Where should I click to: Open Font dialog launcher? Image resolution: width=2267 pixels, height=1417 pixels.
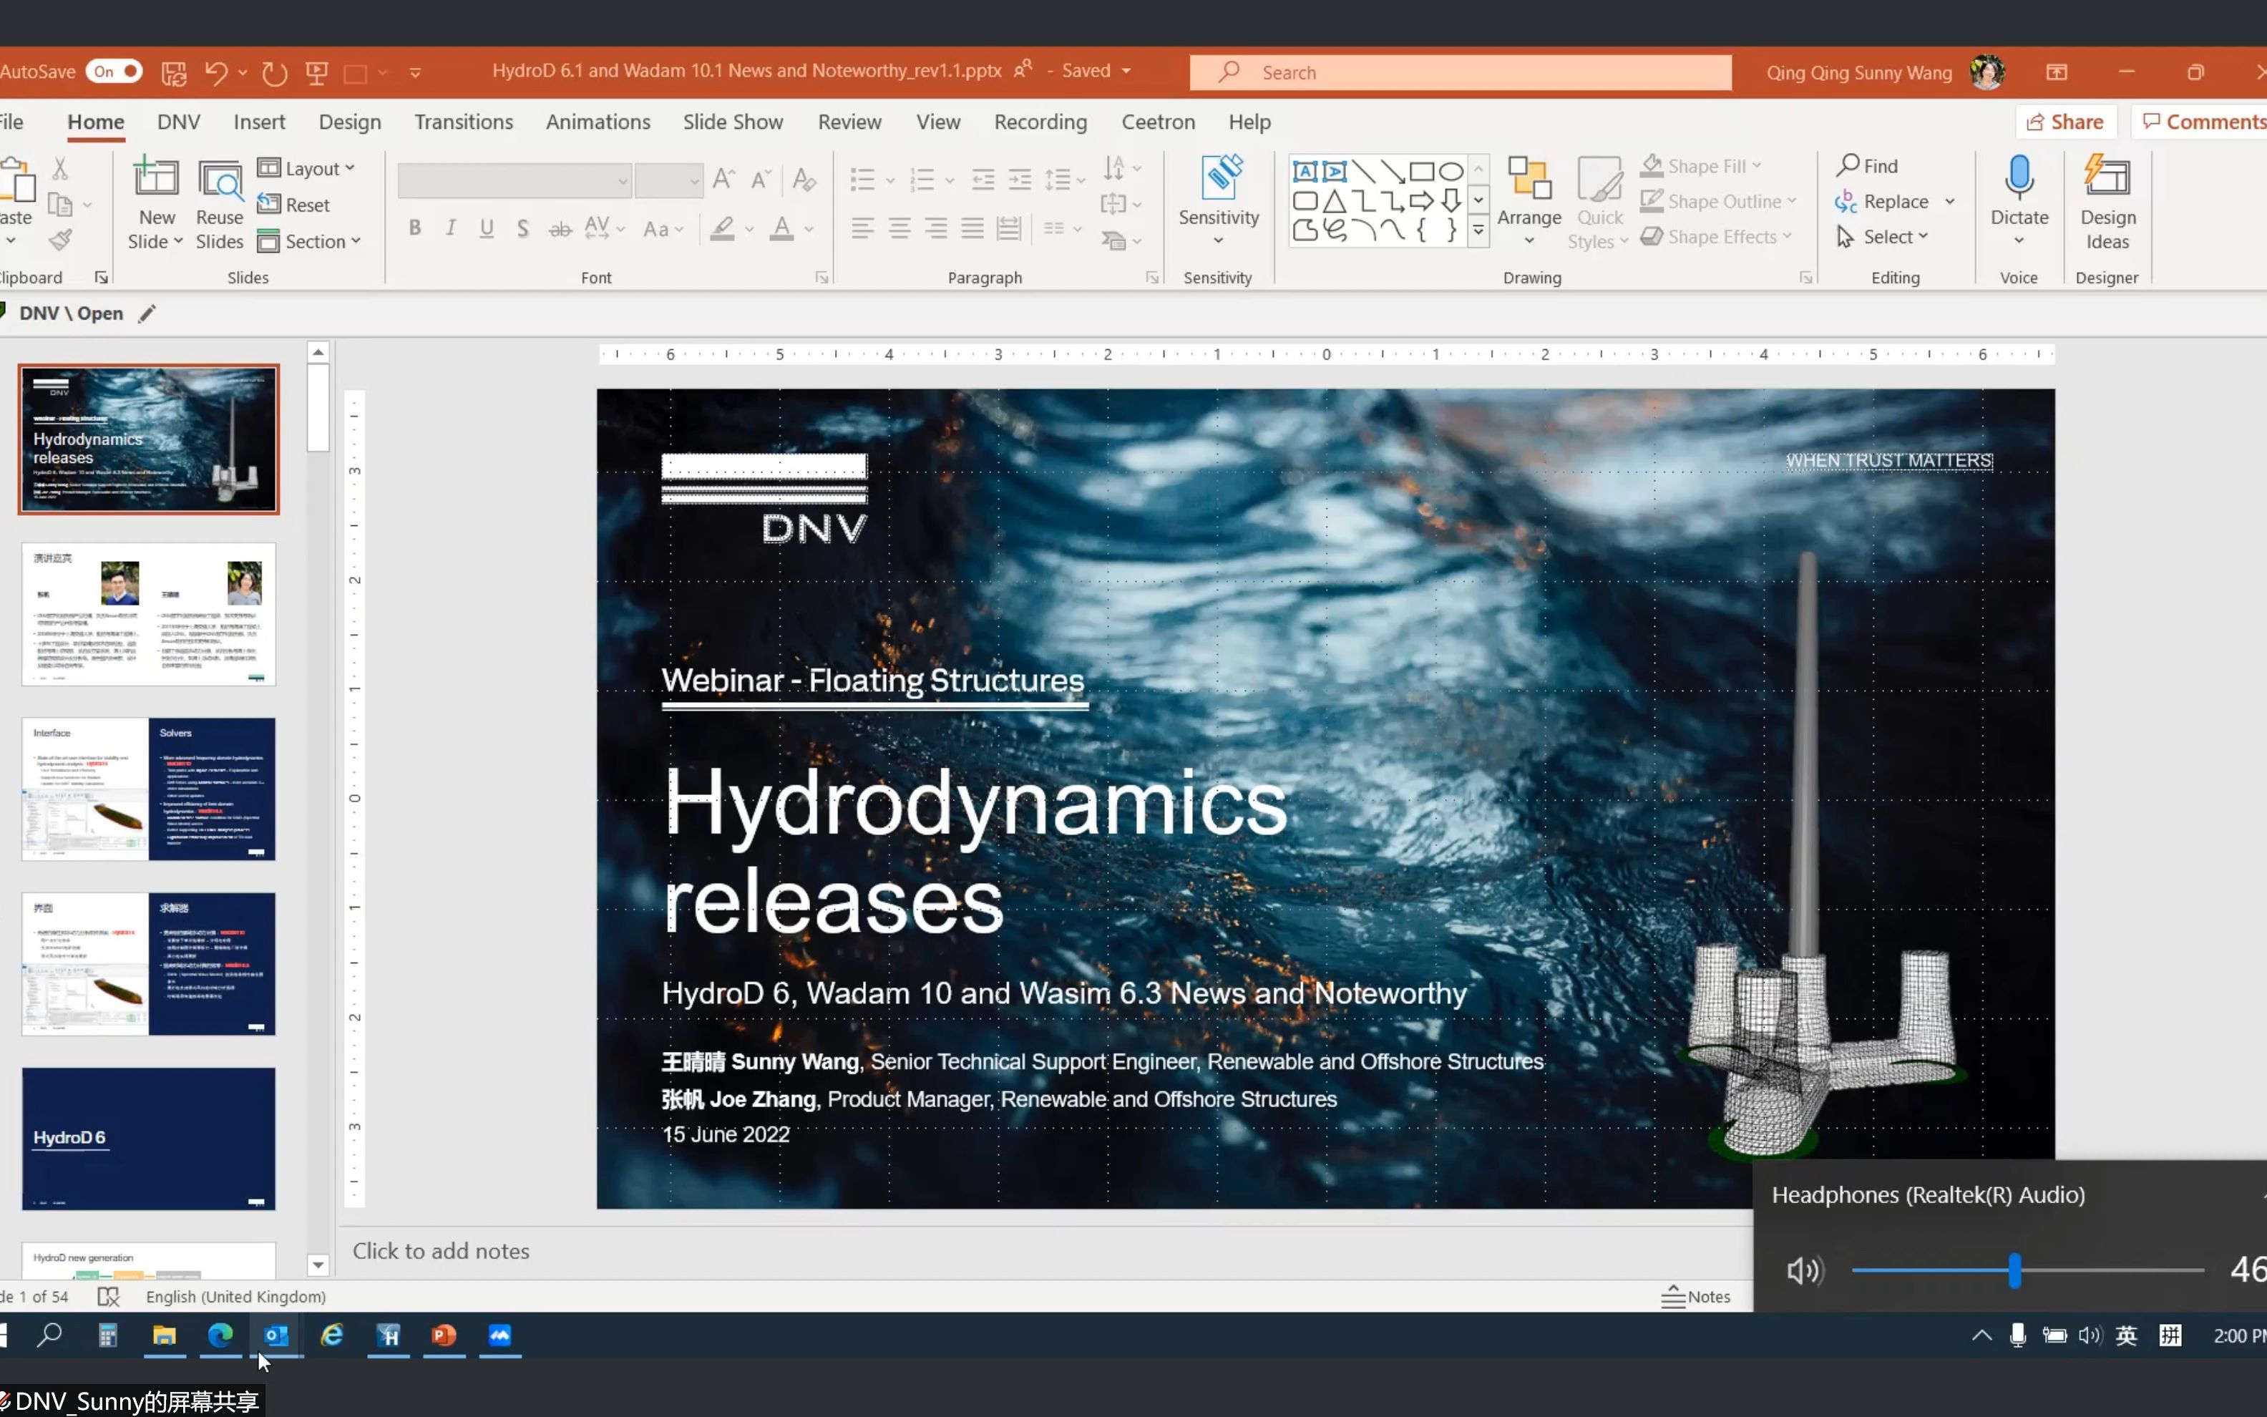822,278
